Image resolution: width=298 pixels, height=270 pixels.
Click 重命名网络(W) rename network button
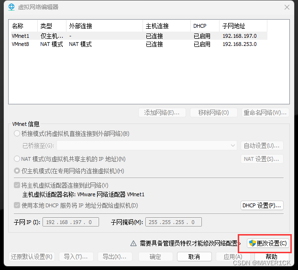(265, 112)
